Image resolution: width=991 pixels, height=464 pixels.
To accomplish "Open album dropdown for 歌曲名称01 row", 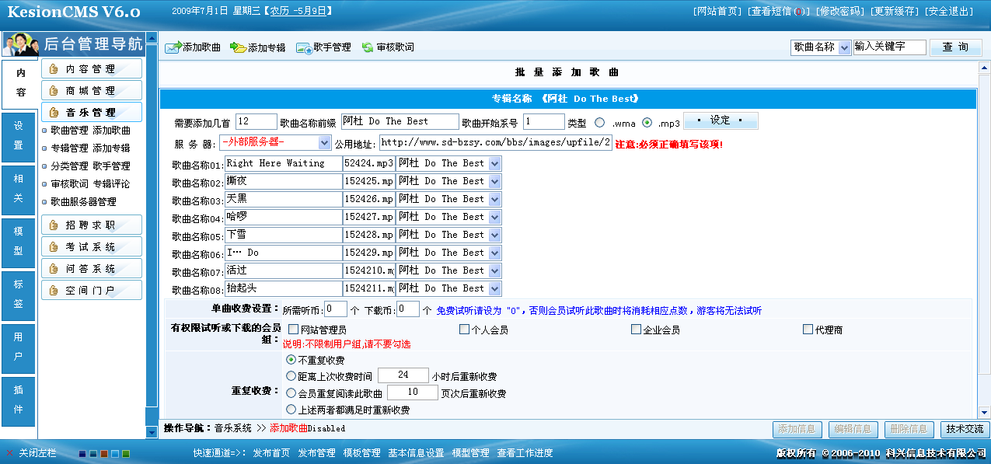I will [494, 164].
